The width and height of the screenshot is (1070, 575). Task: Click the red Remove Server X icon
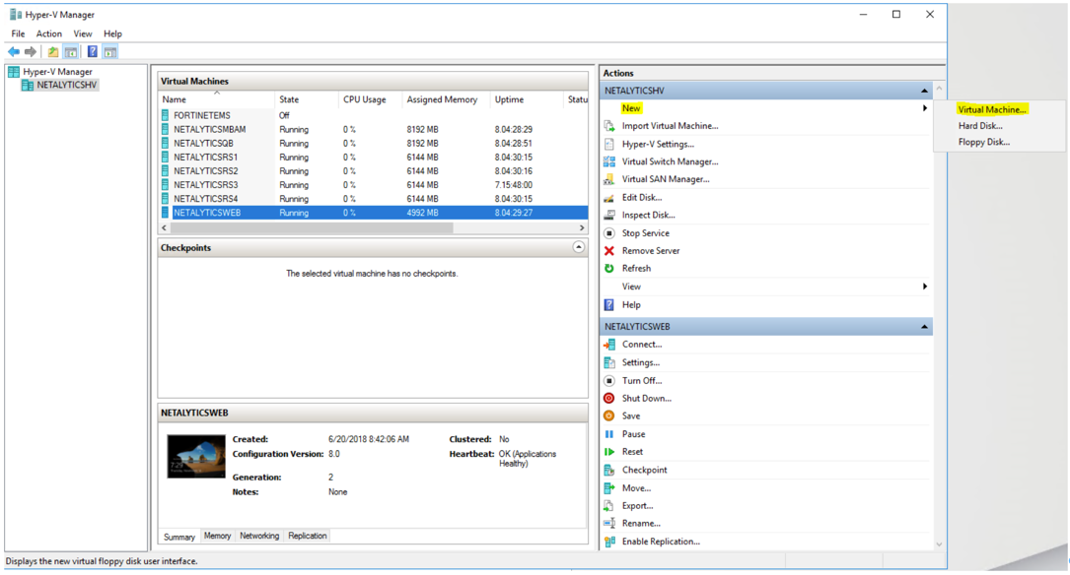609,251
